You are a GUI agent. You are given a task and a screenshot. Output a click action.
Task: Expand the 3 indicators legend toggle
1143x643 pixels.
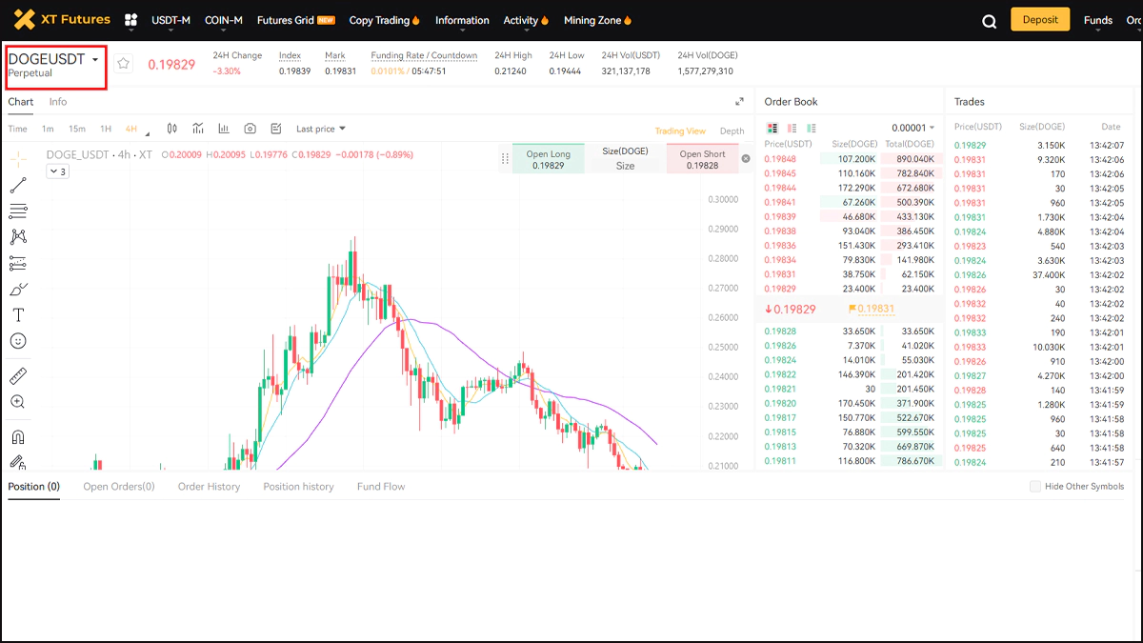tap(57, 171)
